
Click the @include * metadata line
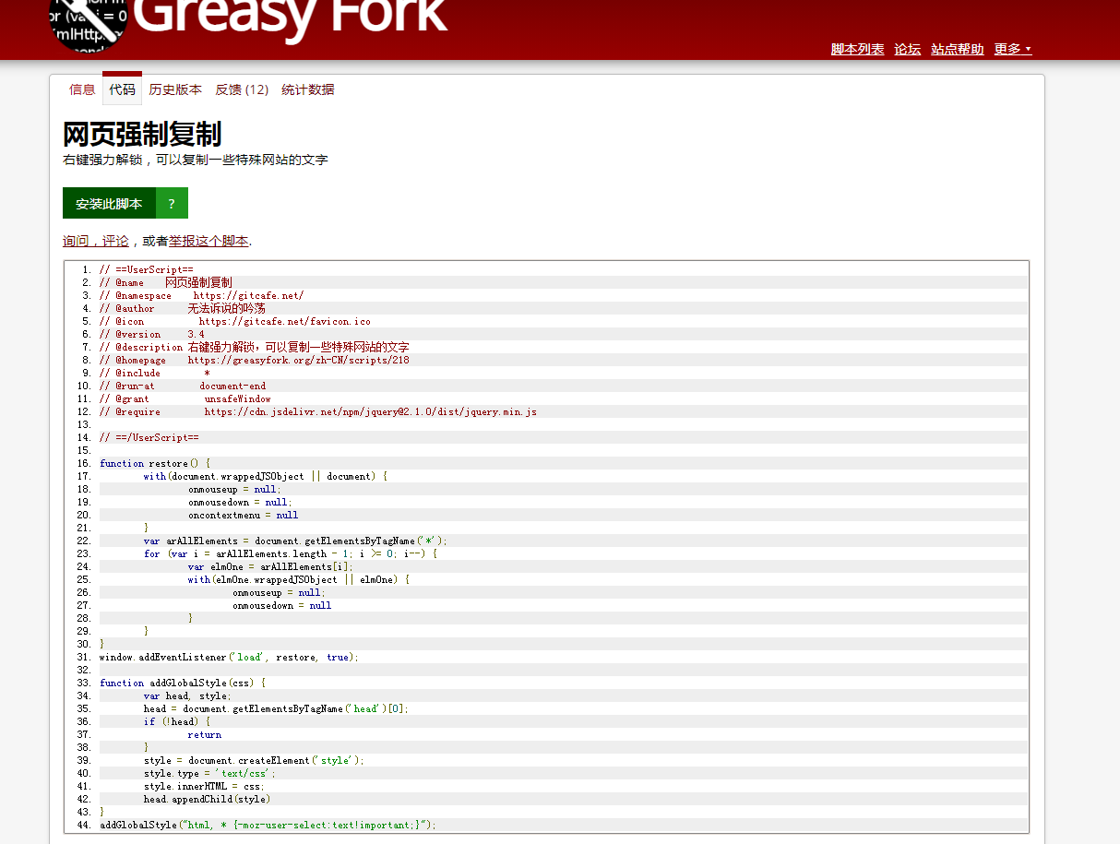coord(155,373)
